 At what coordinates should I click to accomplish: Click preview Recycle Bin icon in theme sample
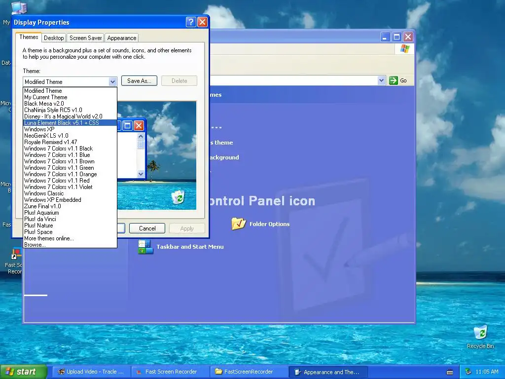click(178, 197)
